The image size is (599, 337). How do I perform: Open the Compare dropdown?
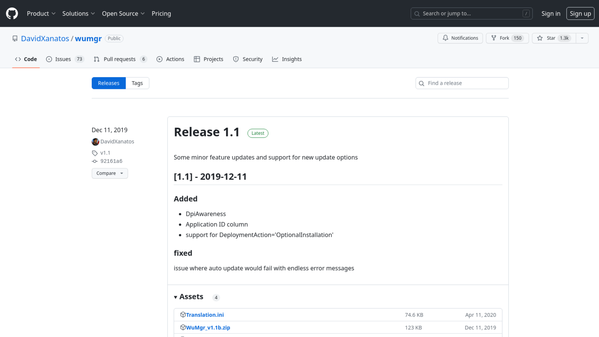[110, 173]
